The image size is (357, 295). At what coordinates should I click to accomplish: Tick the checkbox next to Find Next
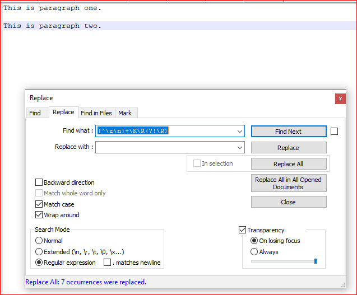coord(334,131)
